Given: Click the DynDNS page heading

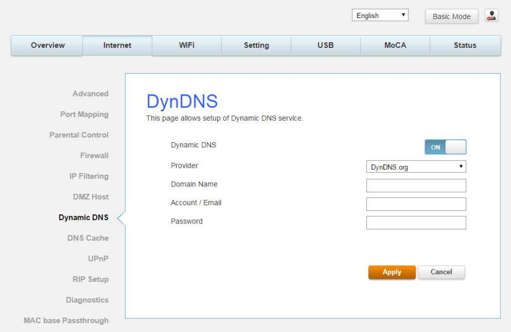Looking at the screenshot, I should [x=182, y=101].
